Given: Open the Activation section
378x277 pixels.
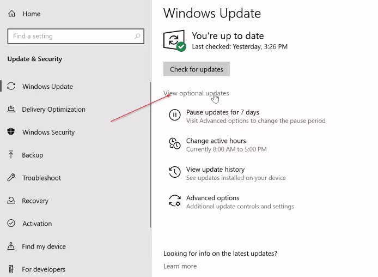Looking at the screenshot, I should click(37, 224).
